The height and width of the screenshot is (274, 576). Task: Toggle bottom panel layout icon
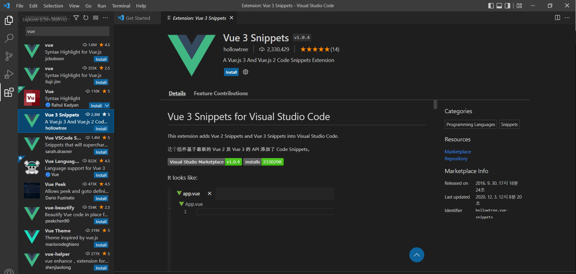(x=499, y=6)
